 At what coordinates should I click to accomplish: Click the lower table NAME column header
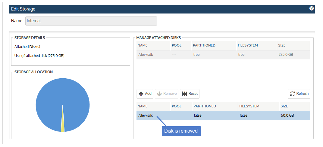tap(153, 106)
